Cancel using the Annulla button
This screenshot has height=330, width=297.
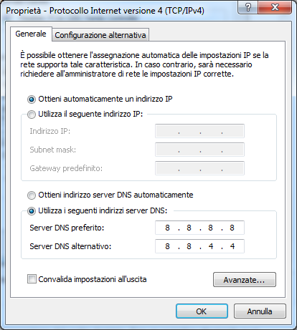click(260, 311)
